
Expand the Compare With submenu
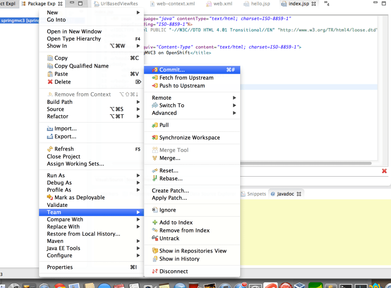[x=138, y=219]
